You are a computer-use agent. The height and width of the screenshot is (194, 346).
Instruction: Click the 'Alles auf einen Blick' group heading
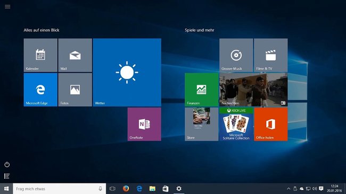point(42,30)
